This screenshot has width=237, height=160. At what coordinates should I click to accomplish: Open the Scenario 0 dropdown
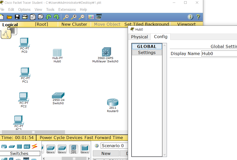pos(114,146)
